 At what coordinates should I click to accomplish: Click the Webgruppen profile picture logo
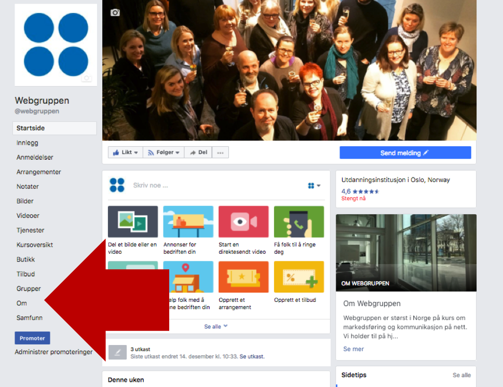[x=56, y=45]
